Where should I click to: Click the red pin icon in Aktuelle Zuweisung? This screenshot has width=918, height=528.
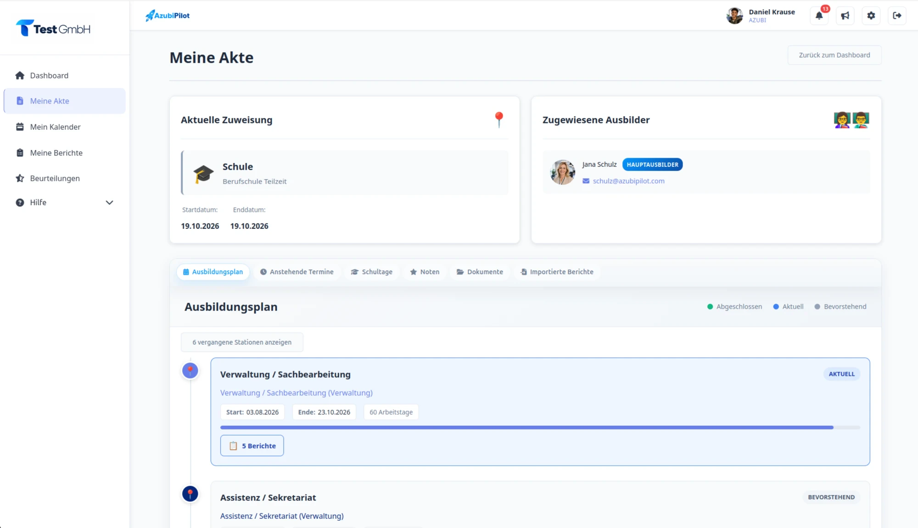(499, 120)
